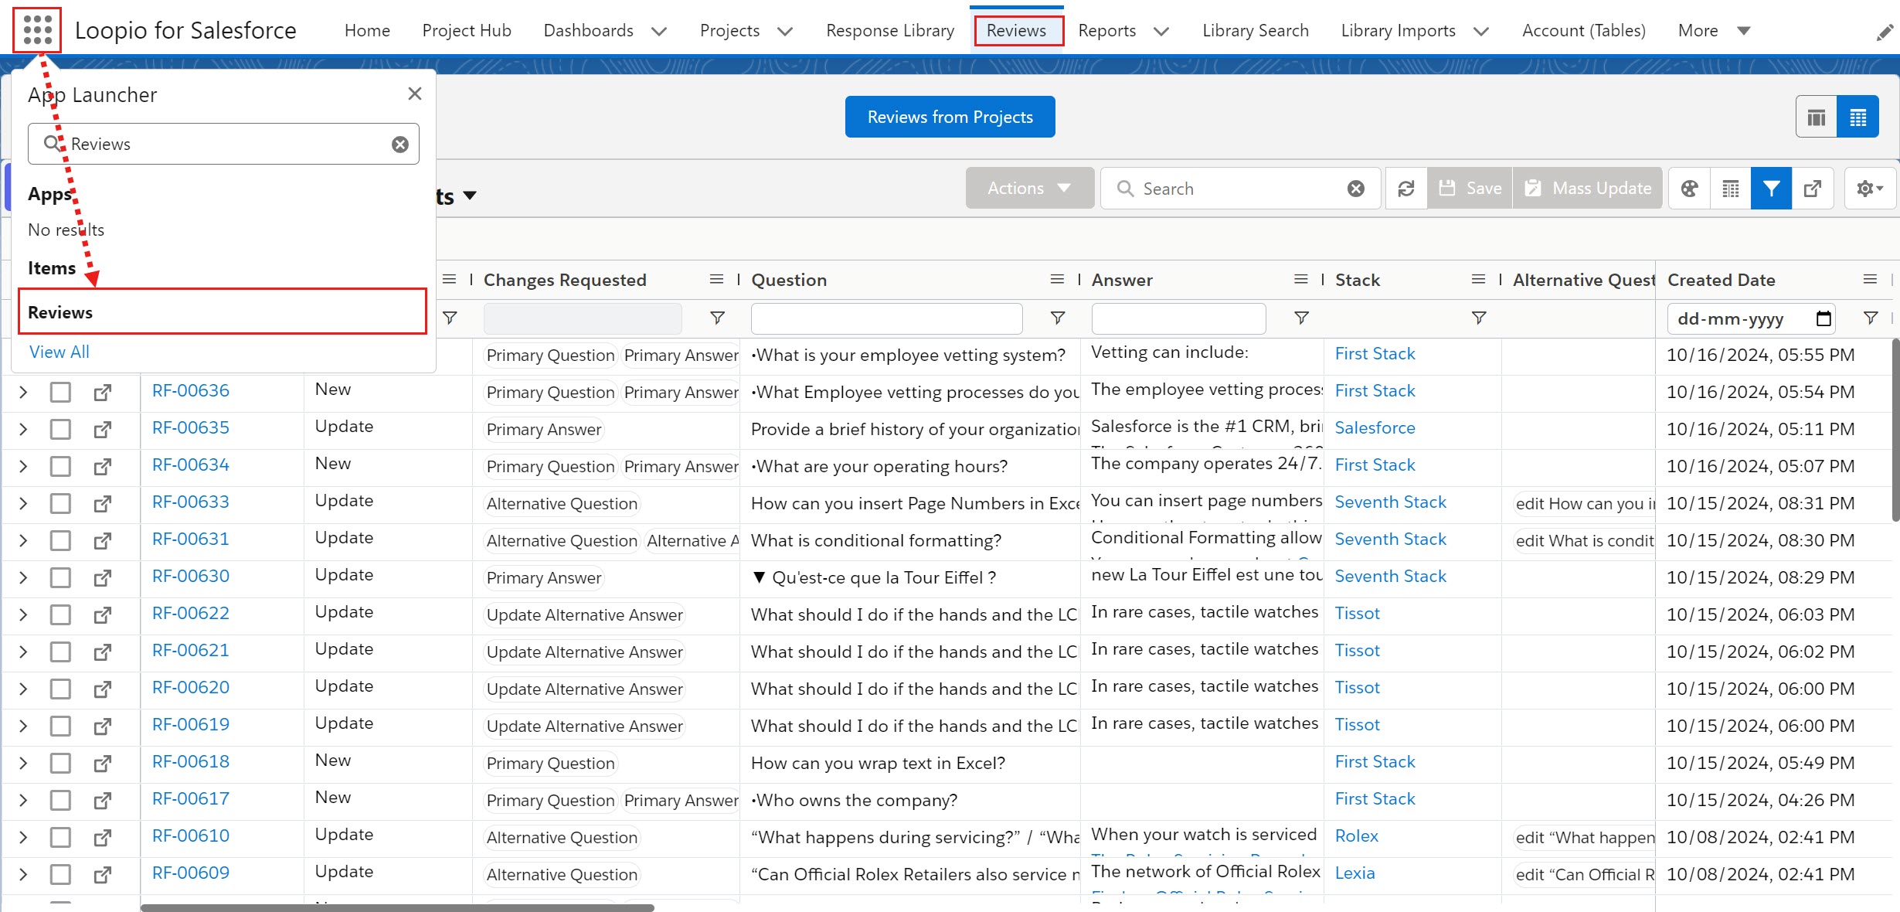Open the App Launcher waffle icon
This screenshot has width=1900, height=912.
[37, 30]
